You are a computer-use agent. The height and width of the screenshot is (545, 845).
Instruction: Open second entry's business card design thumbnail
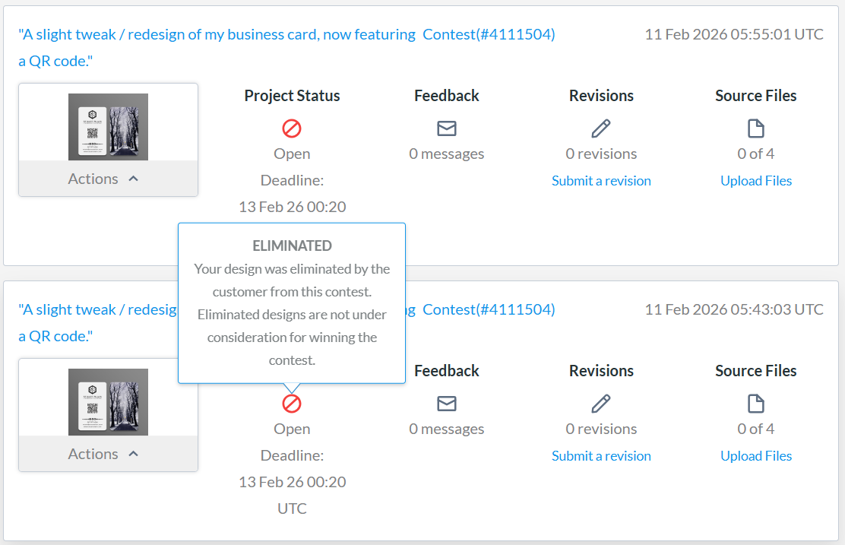(108, 402)
